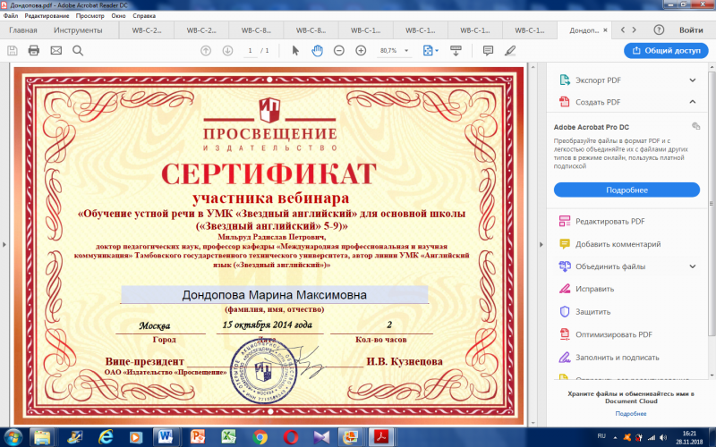Open the search magnifier tool
Screen dimensions: 716x447
click(x=78, y=51)
